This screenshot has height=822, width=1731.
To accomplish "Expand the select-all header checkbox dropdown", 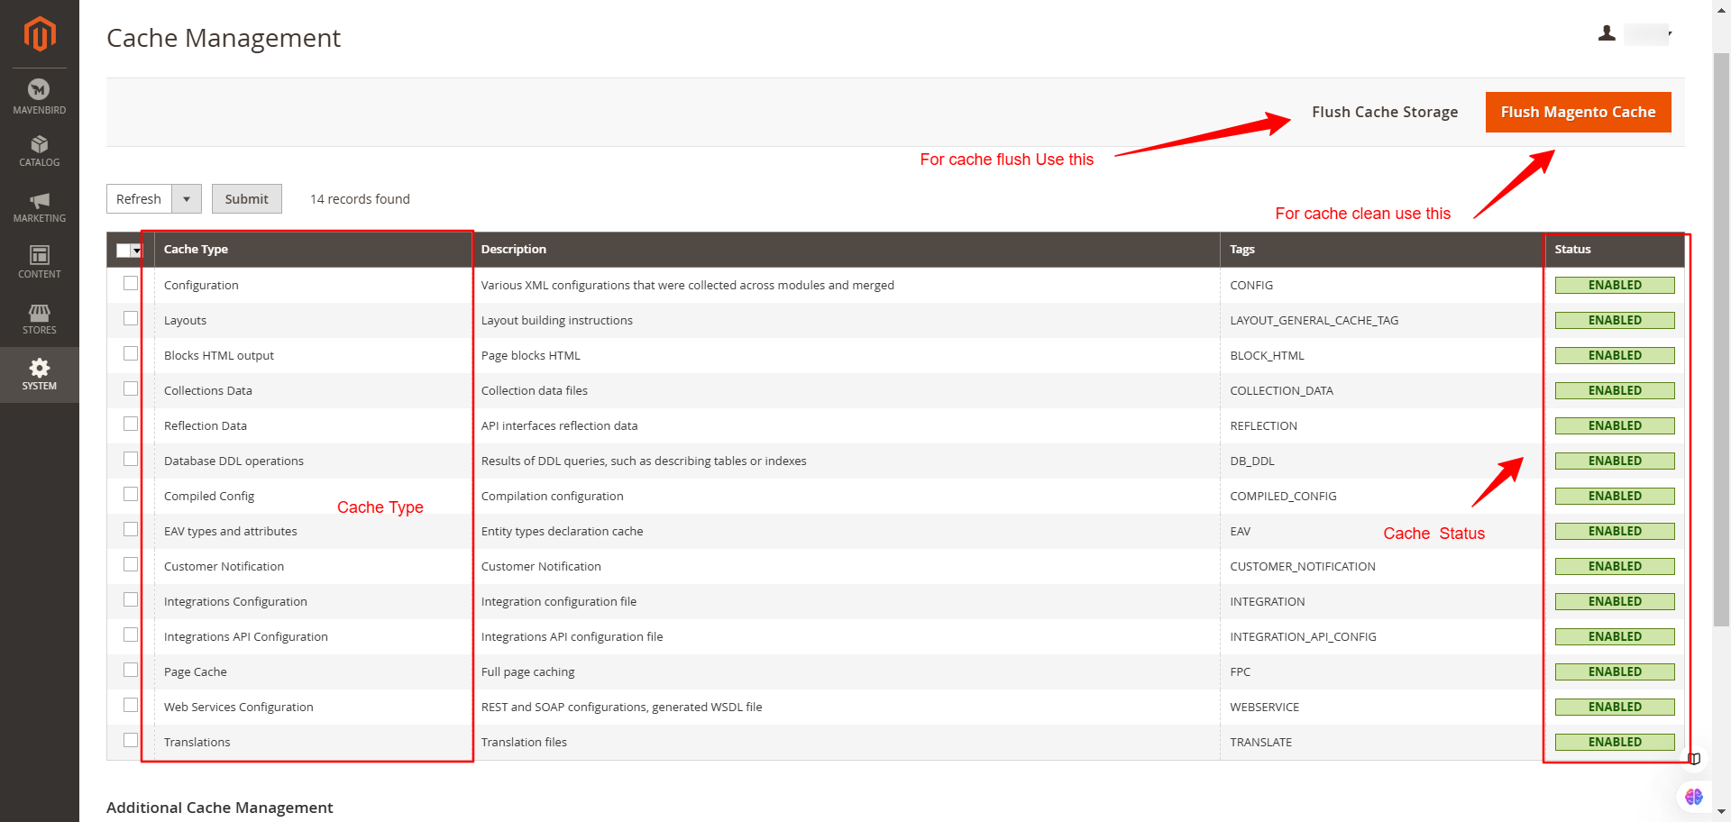I will 137,251.
